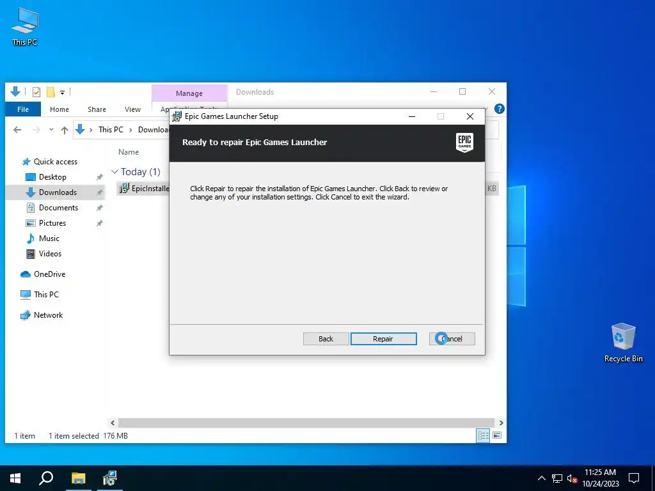The height and width of the screenshot is (491, 655).
Task: Select This PC in the navigation pane
Action: click(x=46, y=295)
